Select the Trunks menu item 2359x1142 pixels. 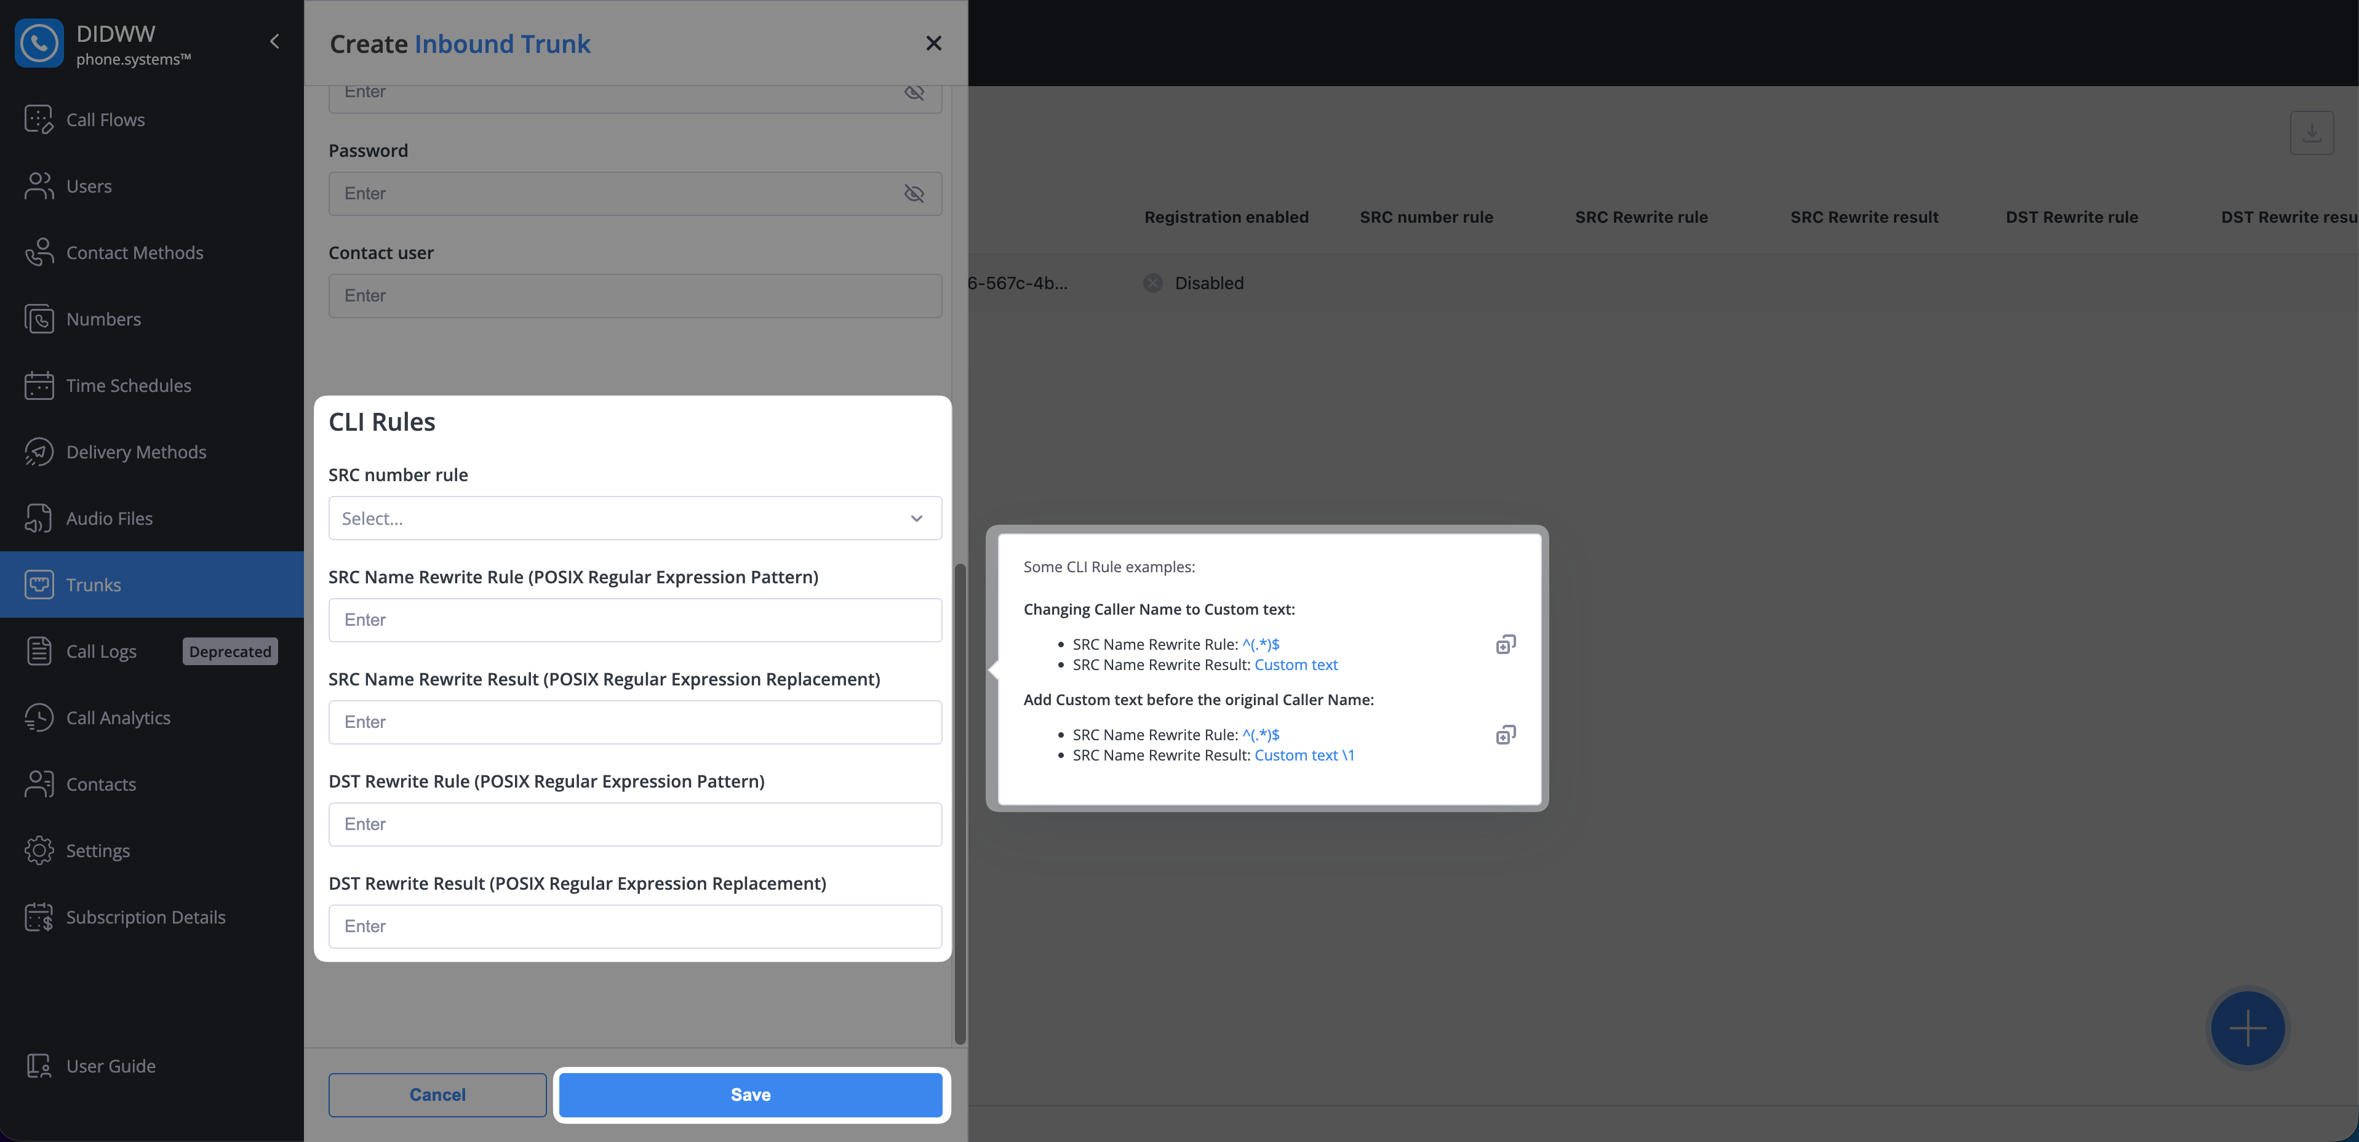(94, 585)
